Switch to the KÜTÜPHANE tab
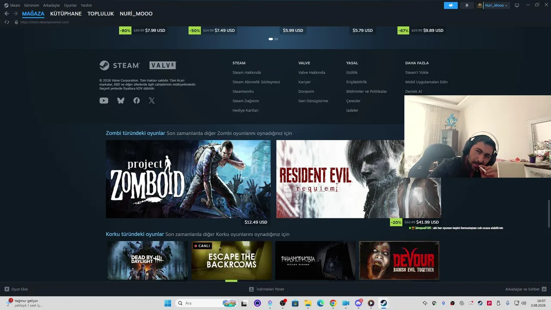 [x=66, y=14]
